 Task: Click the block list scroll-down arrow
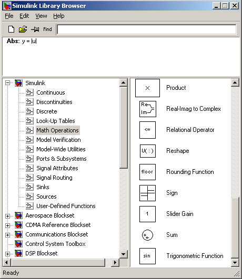tap(235, 263)
